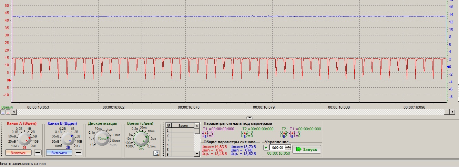Turn the Канал B volts-per-division knob
This screenshot has width=459, height=167.
[68, 138]
